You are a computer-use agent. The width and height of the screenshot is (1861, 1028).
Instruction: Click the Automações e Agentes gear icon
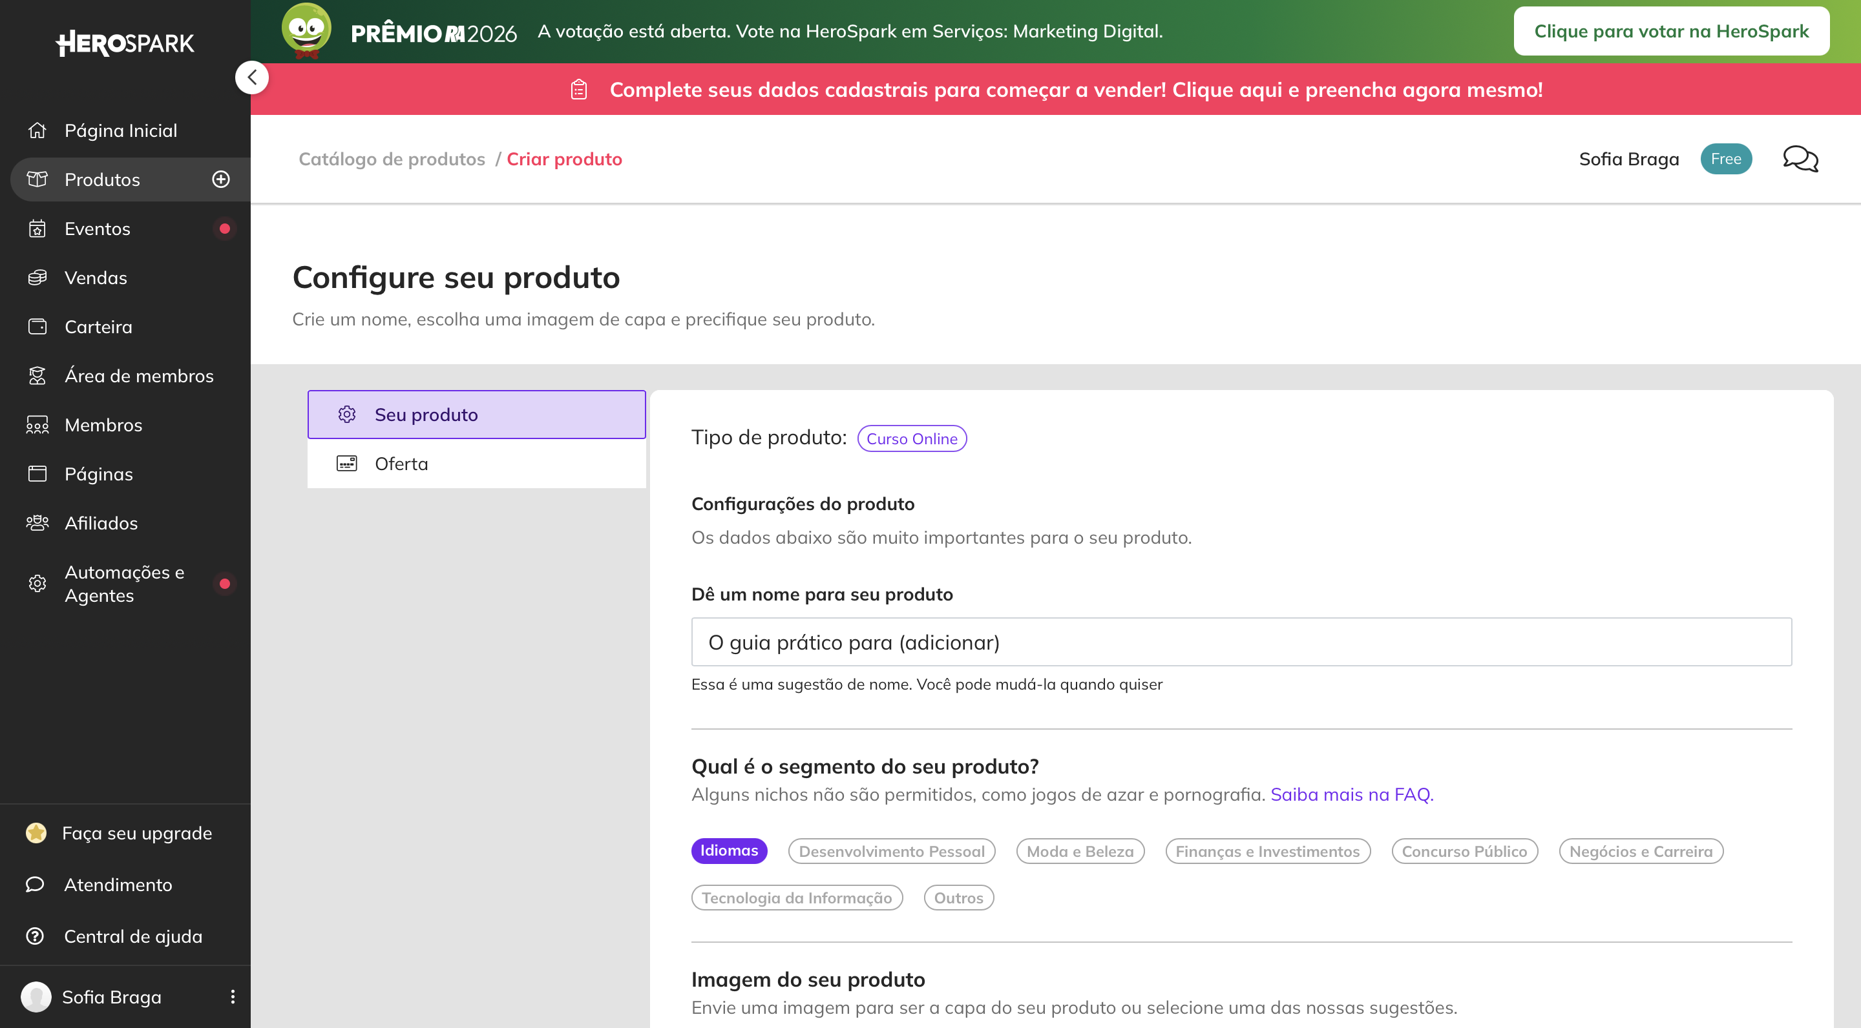point(37,584)
